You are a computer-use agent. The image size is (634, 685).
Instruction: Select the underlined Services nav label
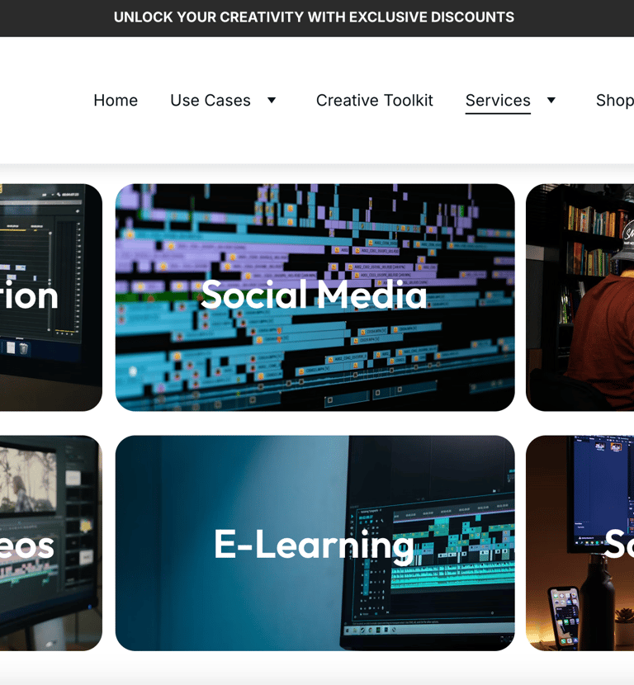coord(498,101)
